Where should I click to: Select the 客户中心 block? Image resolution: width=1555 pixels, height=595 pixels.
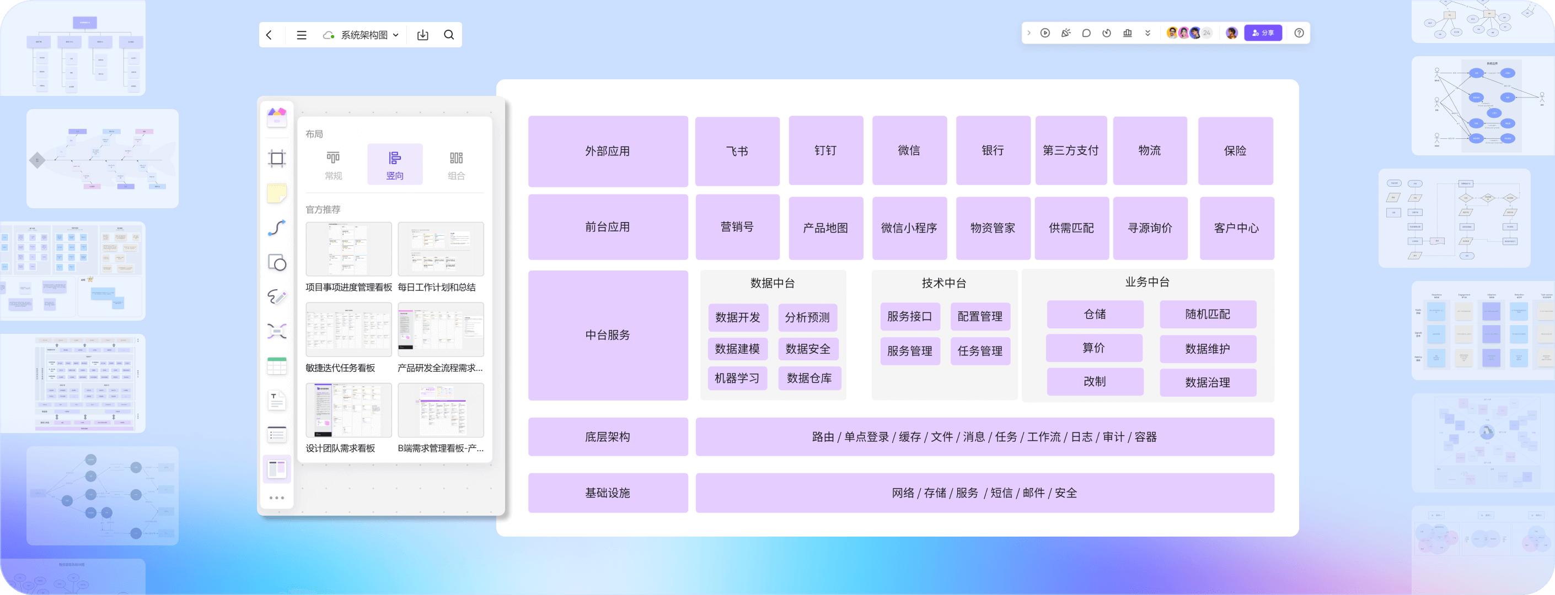click(1237, 228)
